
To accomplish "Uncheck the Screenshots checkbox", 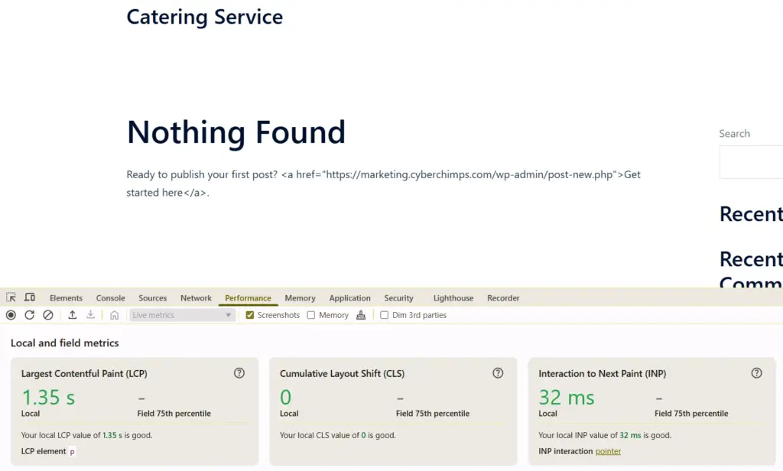I will point(250,315).
